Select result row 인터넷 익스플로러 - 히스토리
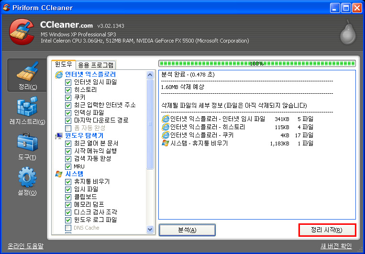The image size is (365, 254). point(237,127)
